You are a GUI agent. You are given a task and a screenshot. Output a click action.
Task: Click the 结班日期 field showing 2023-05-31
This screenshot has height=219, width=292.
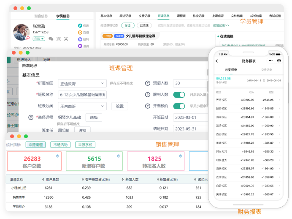(191, 129)
